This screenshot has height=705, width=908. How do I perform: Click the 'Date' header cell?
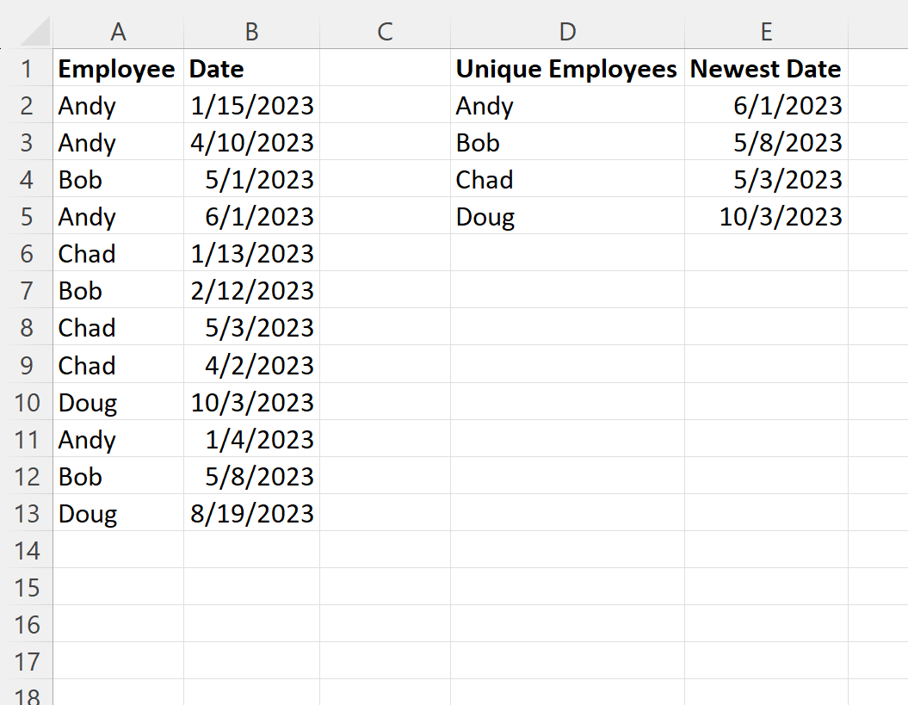(251, 68)
